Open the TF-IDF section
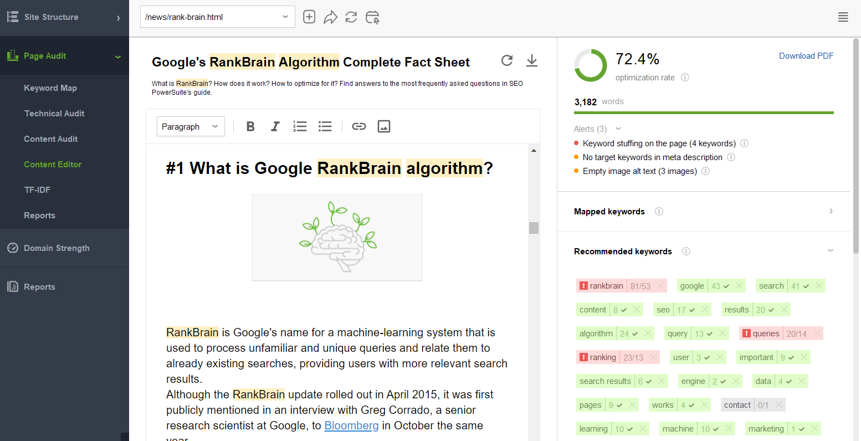This screenshot has width=861, height=441. point(37,190)
